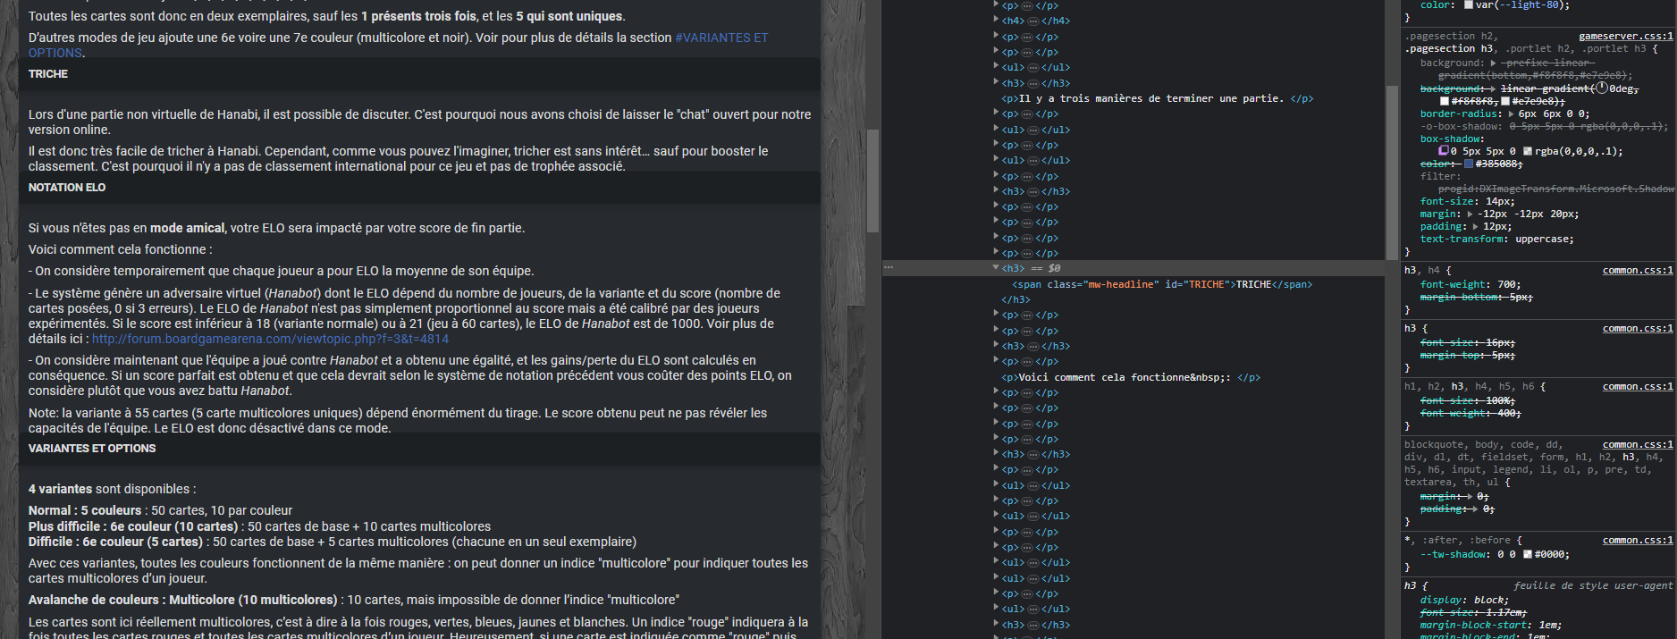Open the color swatch for var(--light-80)
The width and height of the screenshot is (1677, 639).
(1468, 4)
